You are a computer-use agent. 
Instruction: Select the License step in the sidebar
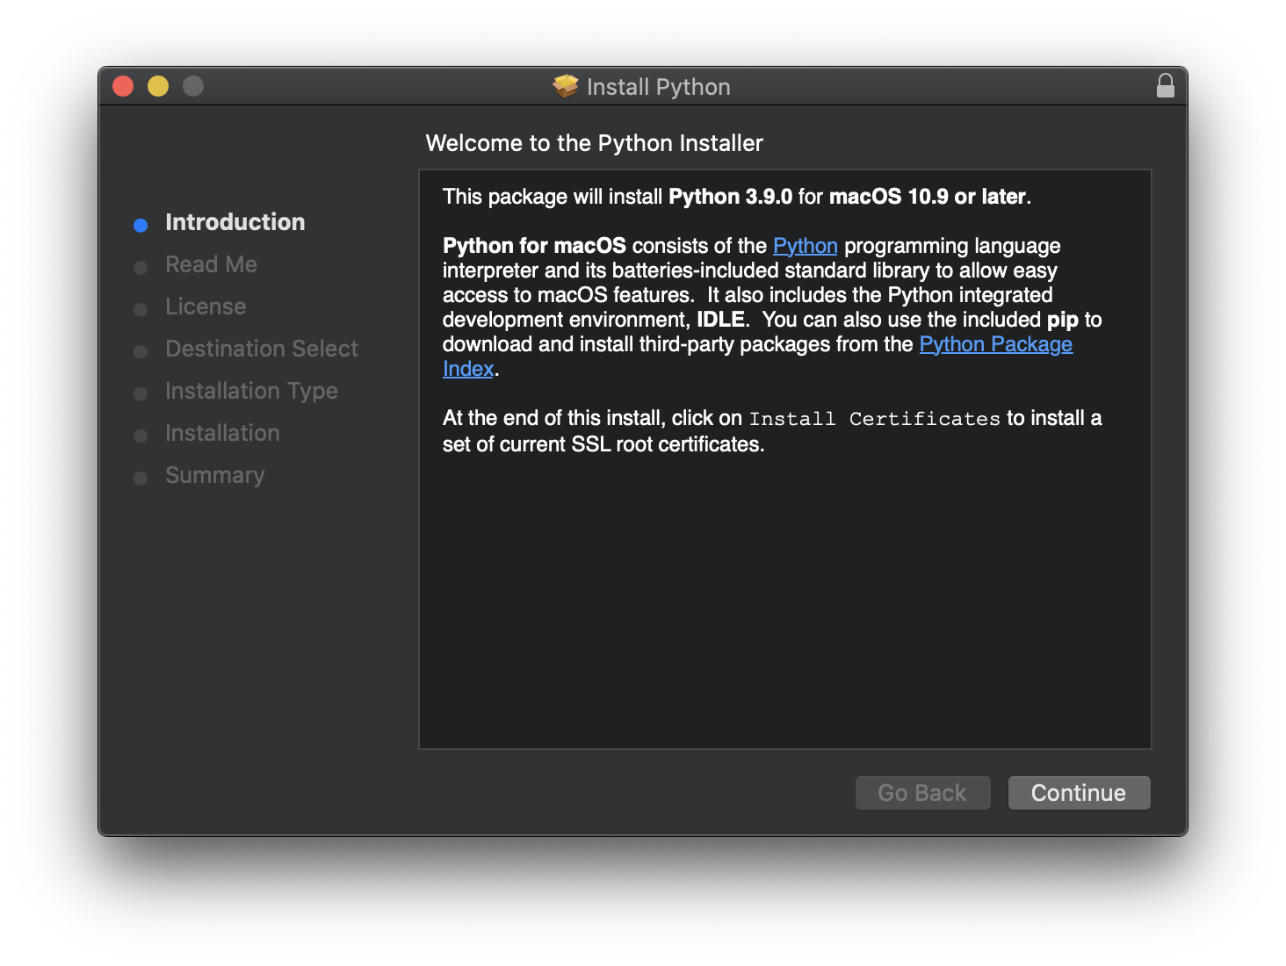pos(205,306)
